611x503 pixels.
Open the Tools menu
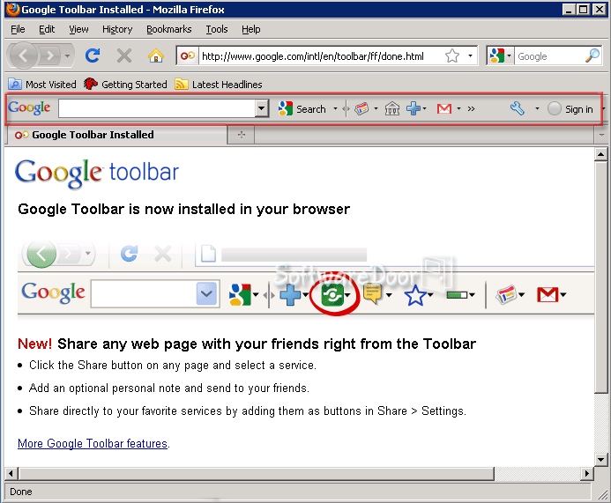[217, 29]
